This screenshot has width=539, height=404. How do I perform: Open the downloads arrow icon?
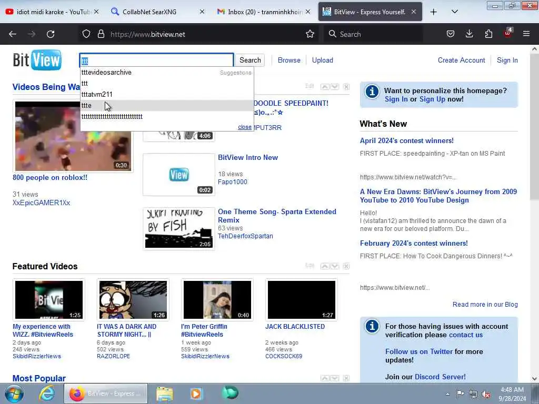pyautogui.click(x=469, y=34)
